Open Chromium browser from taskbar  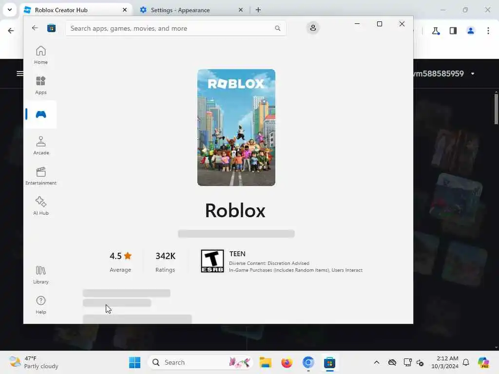[308, 362]
